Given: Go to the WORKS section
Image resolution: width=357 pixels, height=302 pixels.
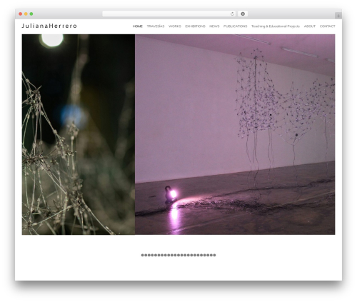Looking at the screenshot, I should point(175,26).
